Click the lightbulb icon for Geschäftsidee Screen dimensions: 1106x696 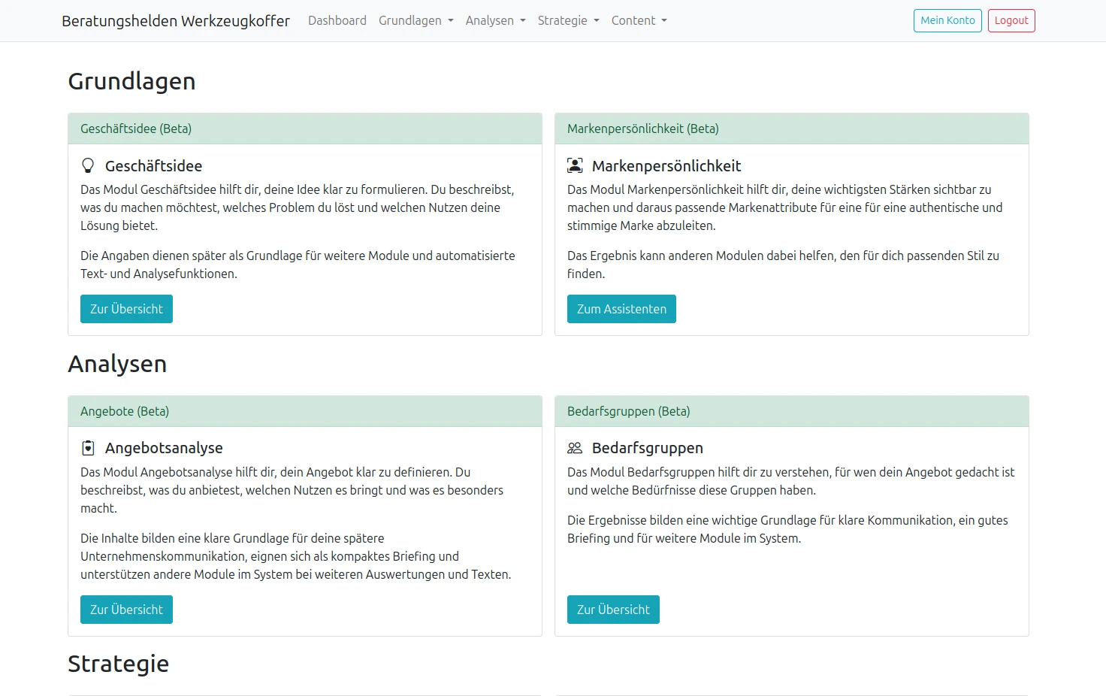coord(89,165)
